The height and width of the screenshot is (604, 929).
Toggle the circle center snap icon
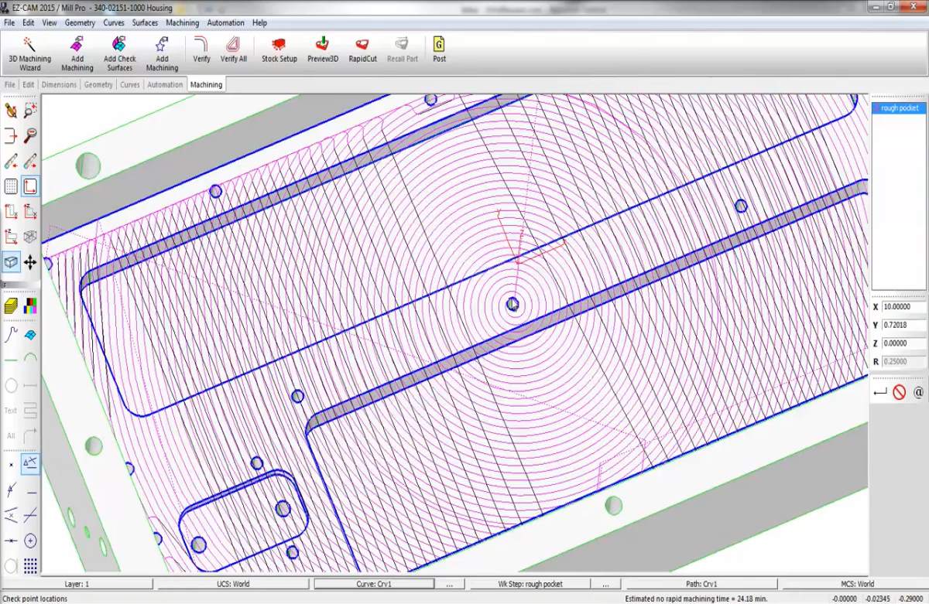click(x=30, y=541)
